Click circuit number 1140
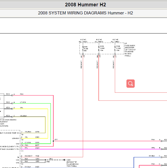 coord(37,156)
